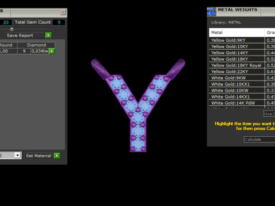Close the gem report panel
Viewport: 275px width, 206px height.
coord(63,13)
